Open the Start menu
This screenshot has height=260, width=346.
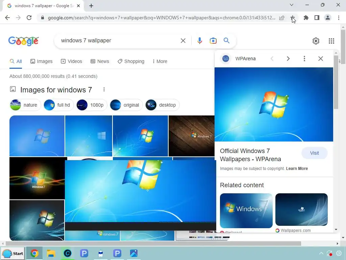coord(13,254)
